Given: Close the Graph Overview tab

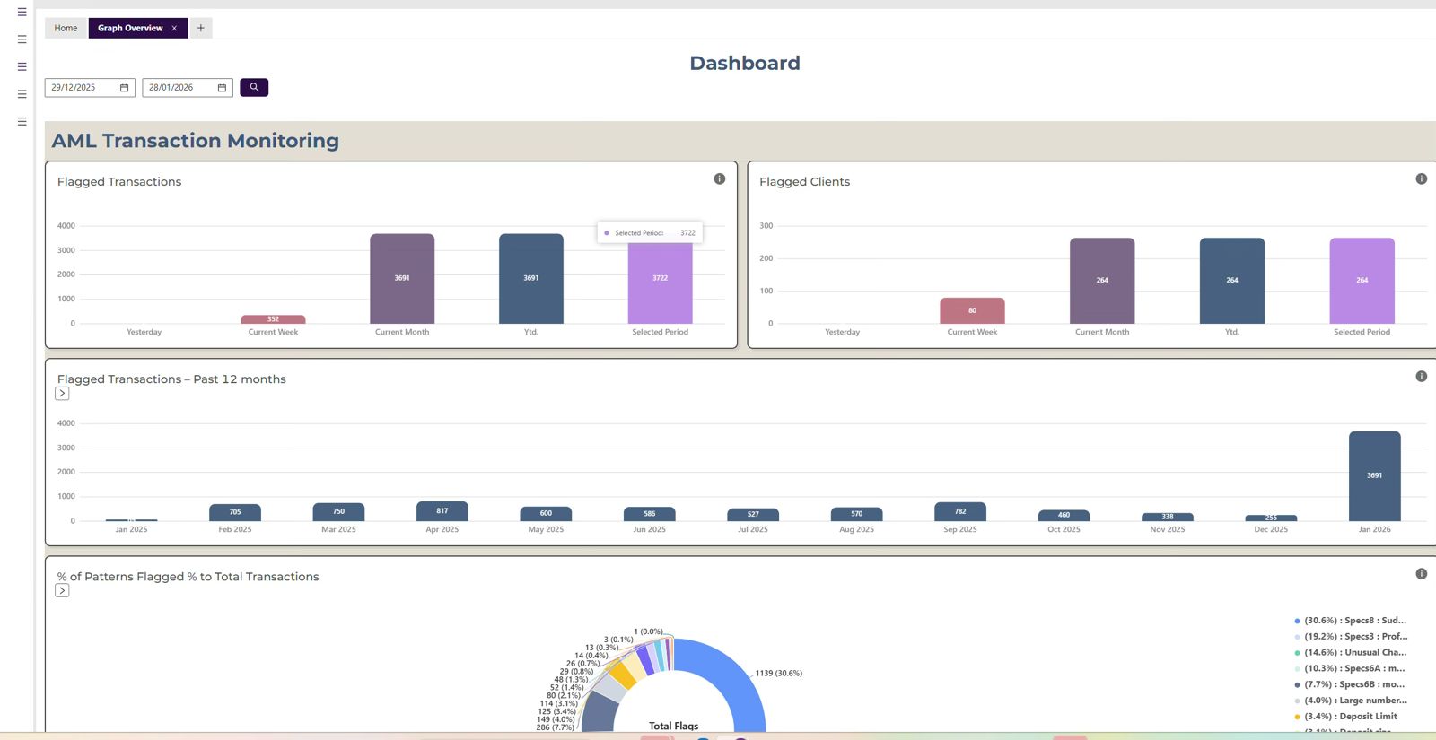Looking at the screenshot, I should click(174, 28).
